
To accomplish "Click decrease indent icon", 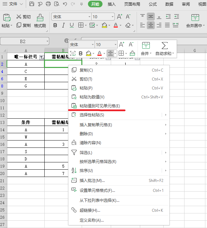I will pos(168,17).
